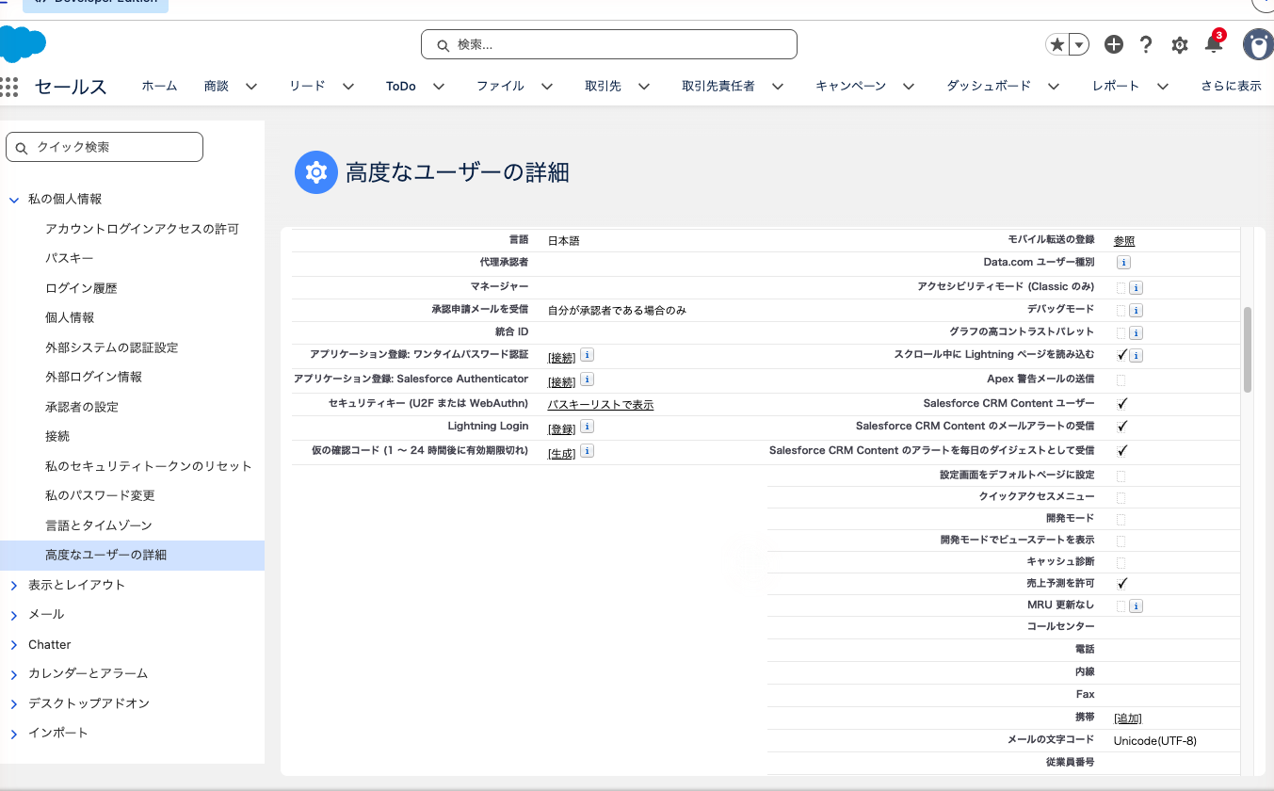Viewport: 1274px width, 791px height.
Task: Click the global 検索 search field
Action: [x=609, y=44]
